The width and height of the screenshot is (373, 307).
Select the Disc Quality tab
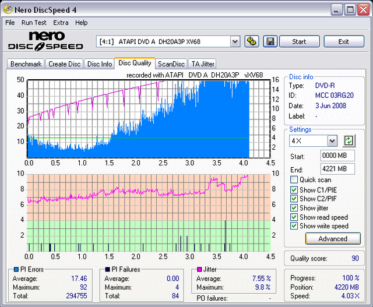(x=135, y=63)
